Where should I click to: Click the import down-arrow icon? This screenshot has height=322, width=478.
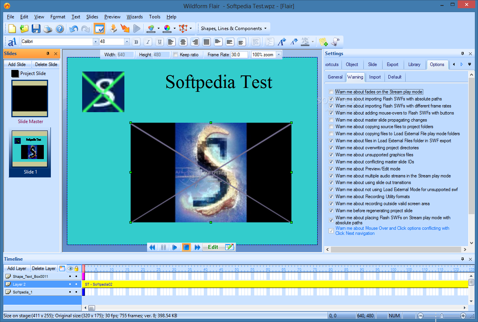[x=113, y=29]
